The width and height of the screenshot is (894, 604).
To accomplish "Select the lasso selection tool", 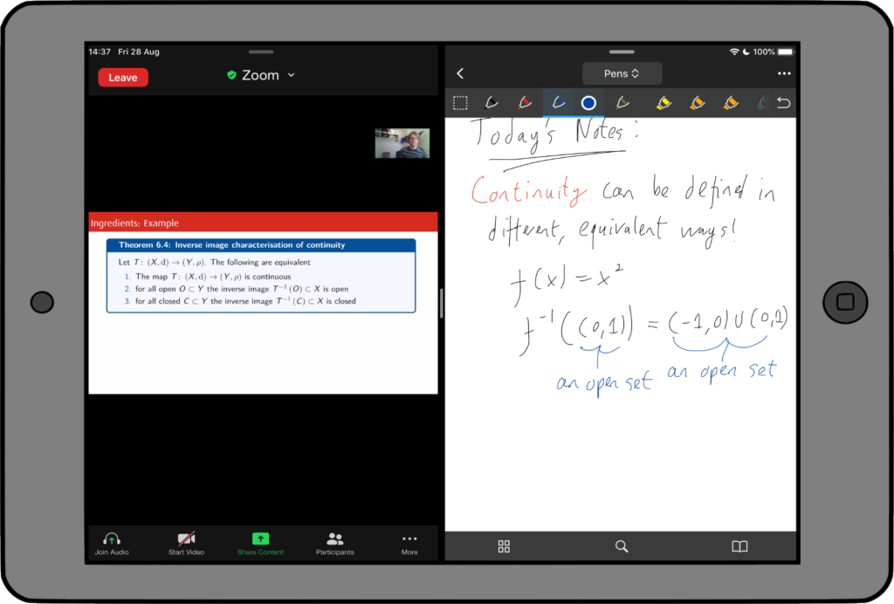I will [x=460, y=103].
